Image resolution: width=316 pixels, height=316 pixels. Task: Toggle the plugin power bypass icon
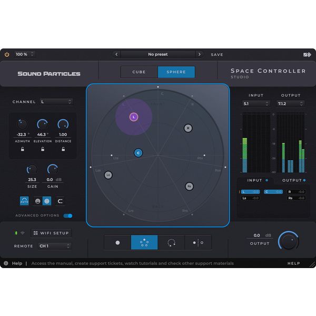[7, 54]
